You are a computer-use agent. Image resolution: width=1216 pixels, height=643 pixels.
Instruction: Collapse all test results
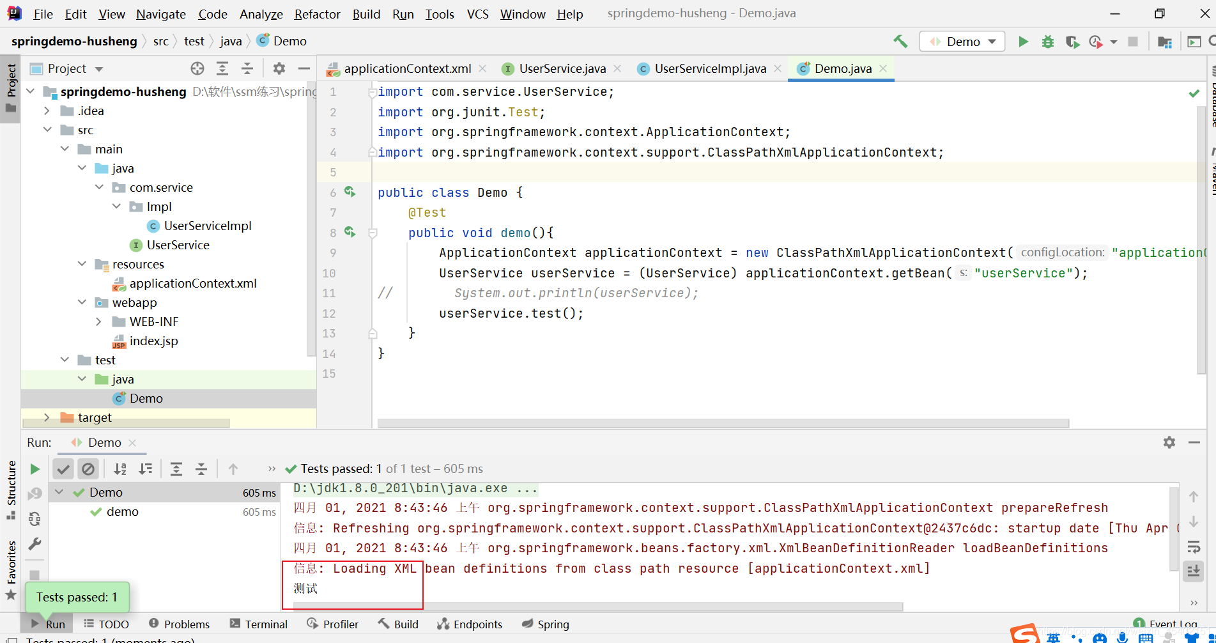(x=201, y=469)
